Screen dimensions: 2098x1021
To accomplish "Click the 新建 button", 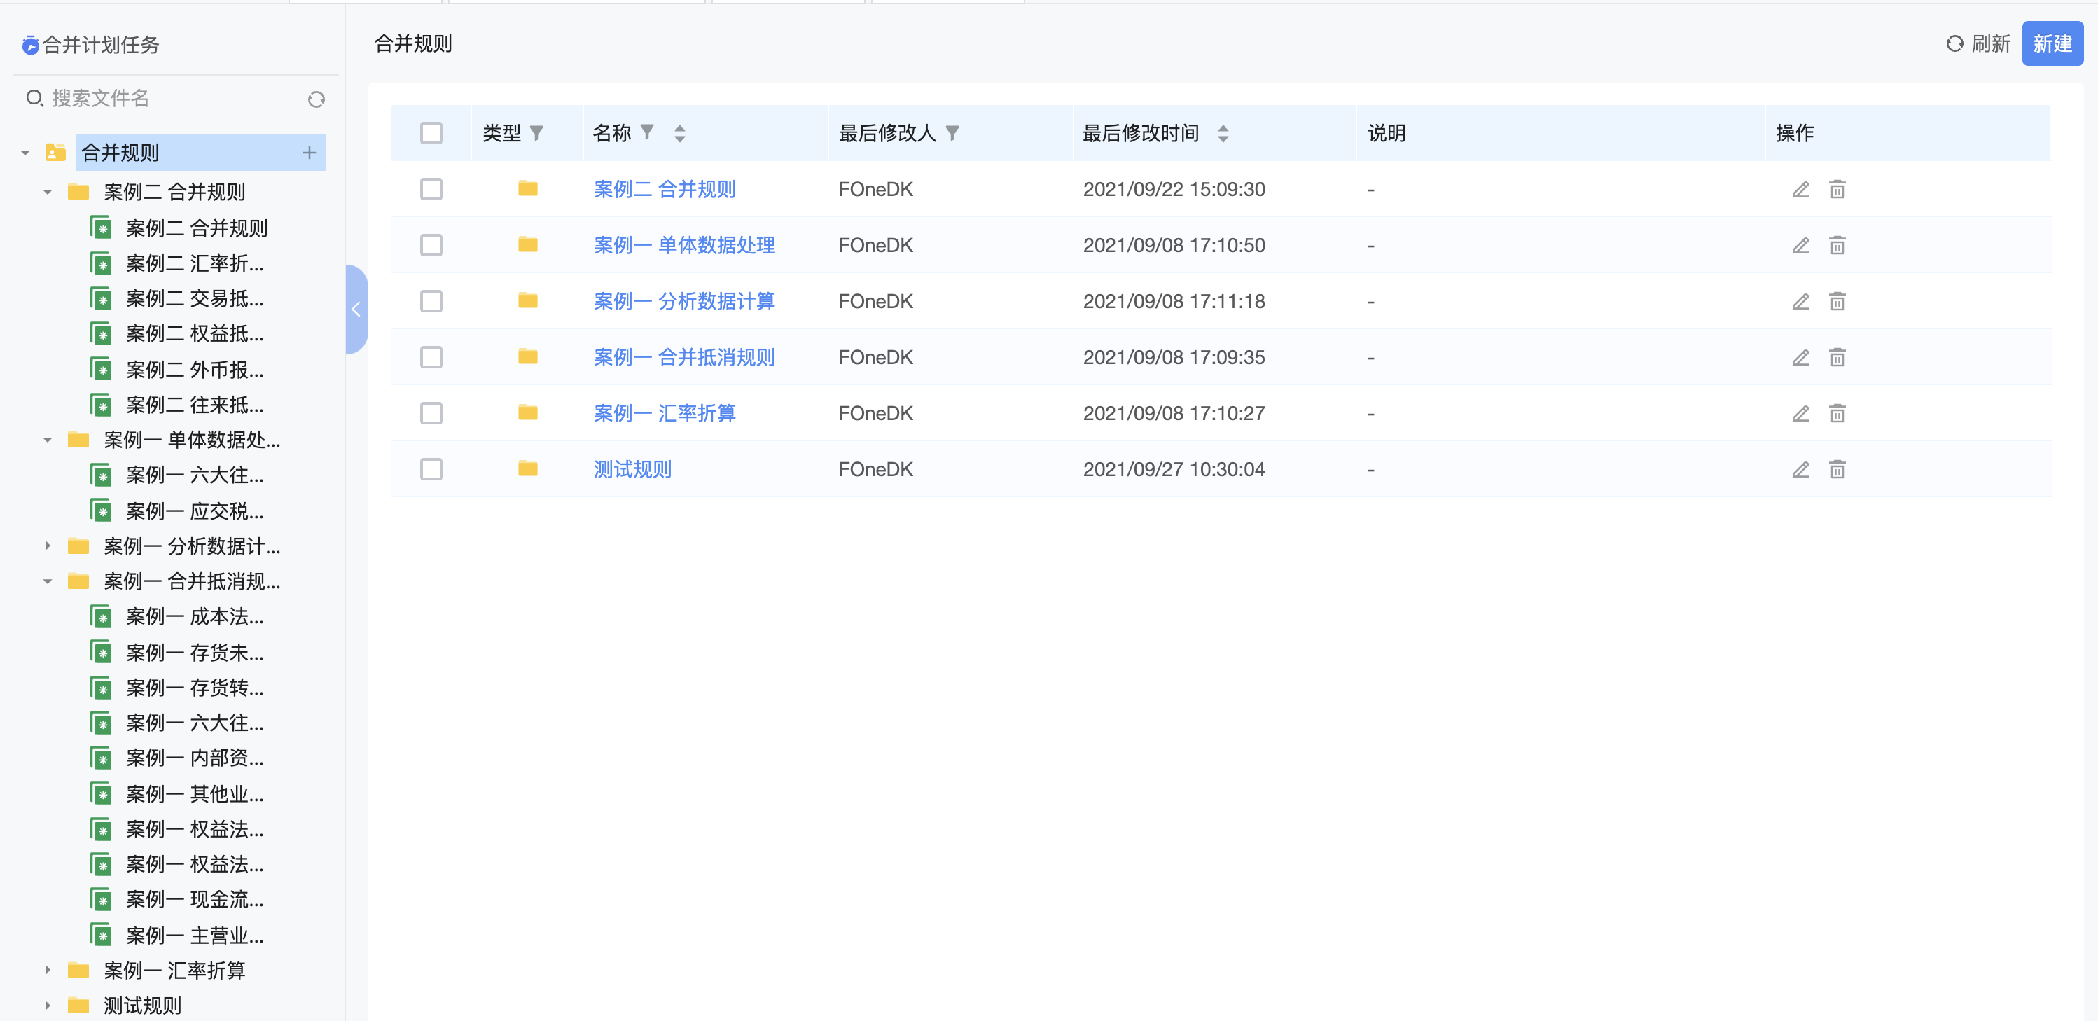I will click(x=2052, y=44).
